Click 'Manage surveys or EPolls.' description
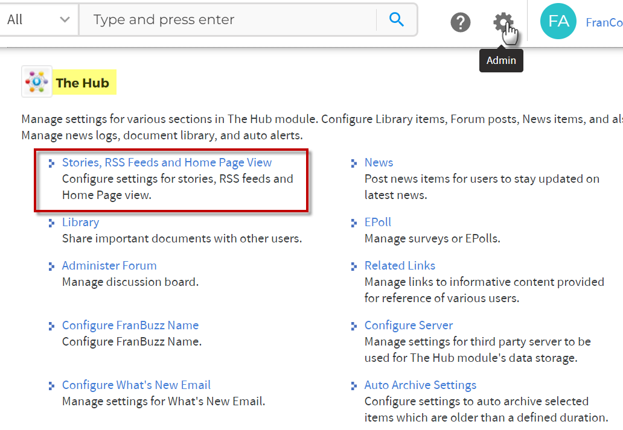This screenshot has height=430, width=623. pyautogui.click(x=432, y=239)
